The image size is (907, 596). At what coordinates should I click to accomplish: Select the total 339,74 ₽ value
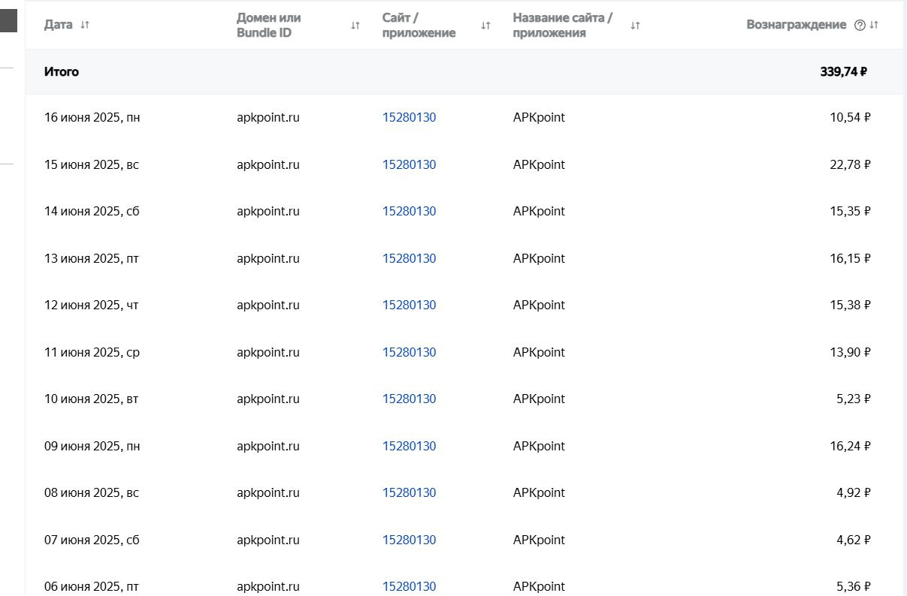844,72
